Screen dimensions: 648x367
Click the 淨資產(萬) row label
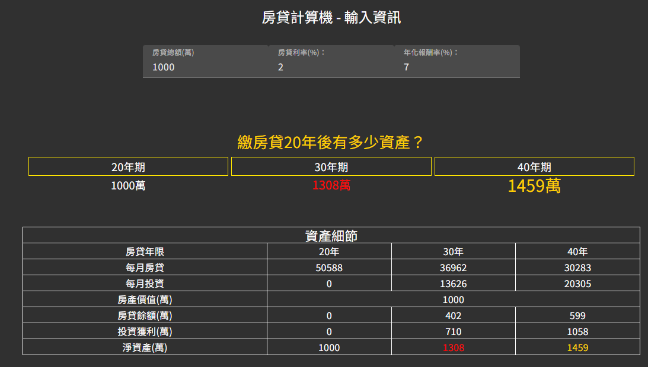(145, 347)
